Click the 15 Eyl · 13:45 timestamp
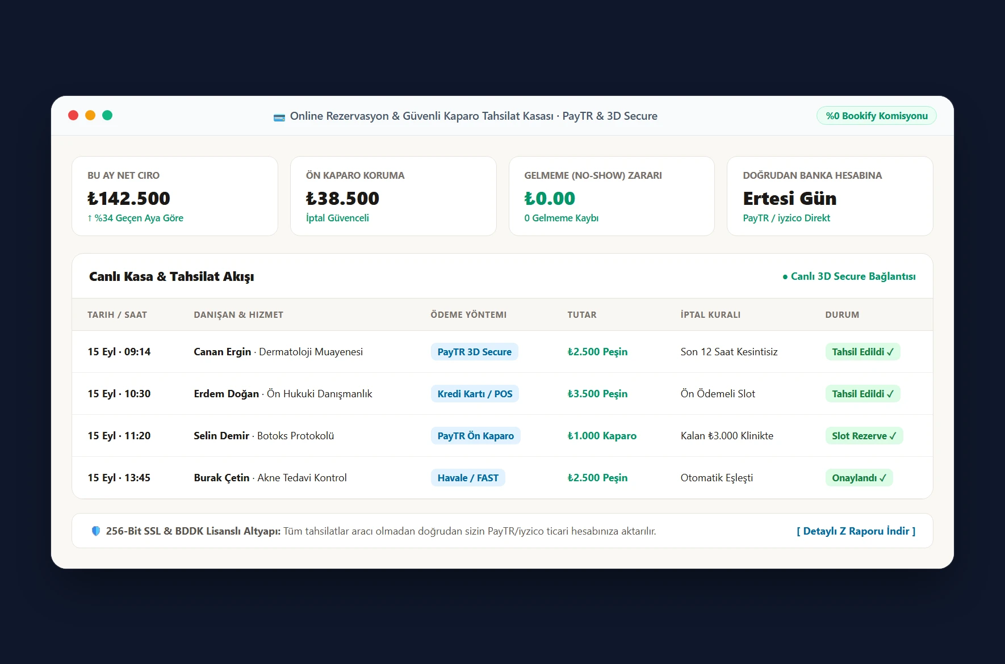 point(119,478)
